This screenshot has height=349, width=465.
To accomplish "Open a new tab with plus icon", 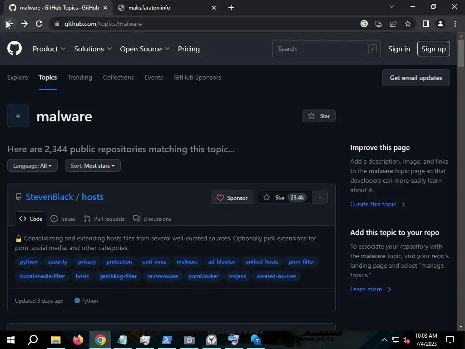I will point(231,8).
